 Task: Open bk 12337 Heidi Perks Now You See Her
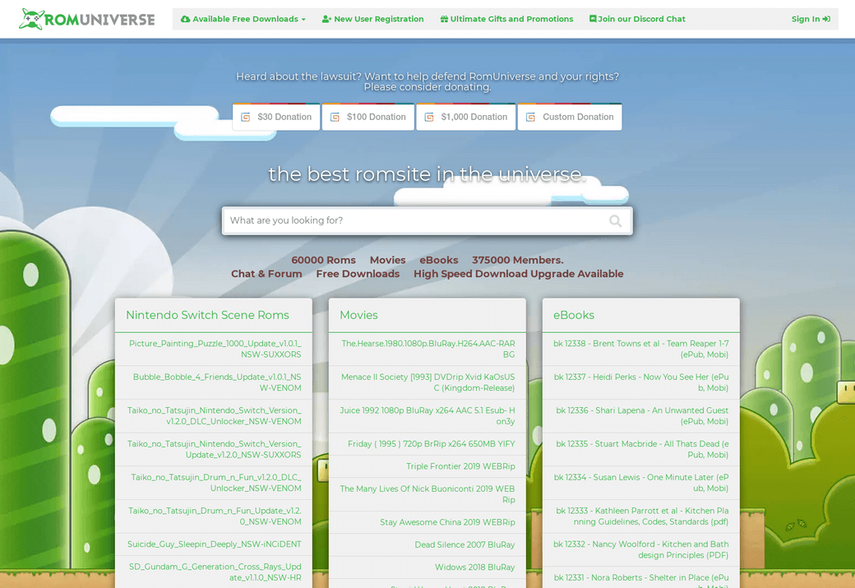[x=641, y=382]
